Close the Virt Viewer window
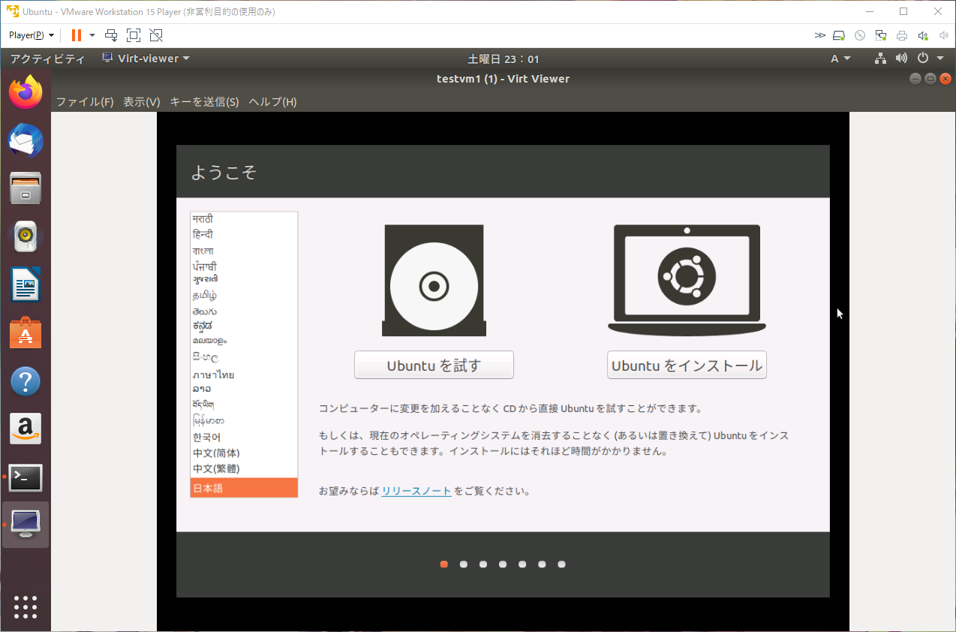The image size is (956, 632). coord(945,78)
